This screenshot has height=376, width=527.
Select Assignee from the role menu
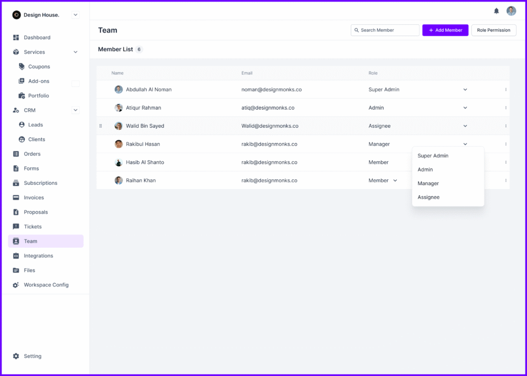click(x=429, y=197)
